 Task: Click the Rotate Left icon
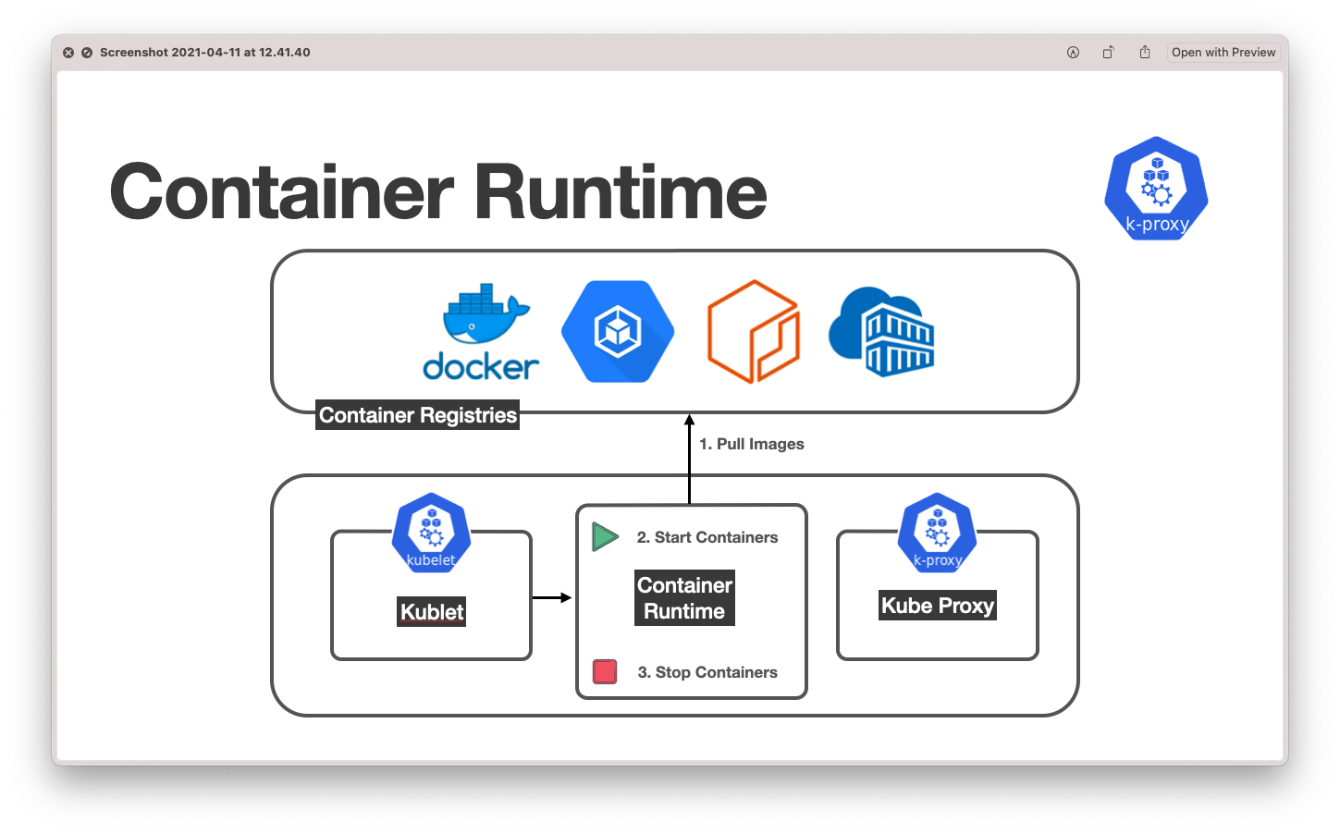tap(1108, 53)
